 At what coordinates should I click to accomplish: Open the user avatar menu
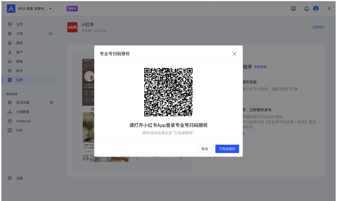coord(316,8)
